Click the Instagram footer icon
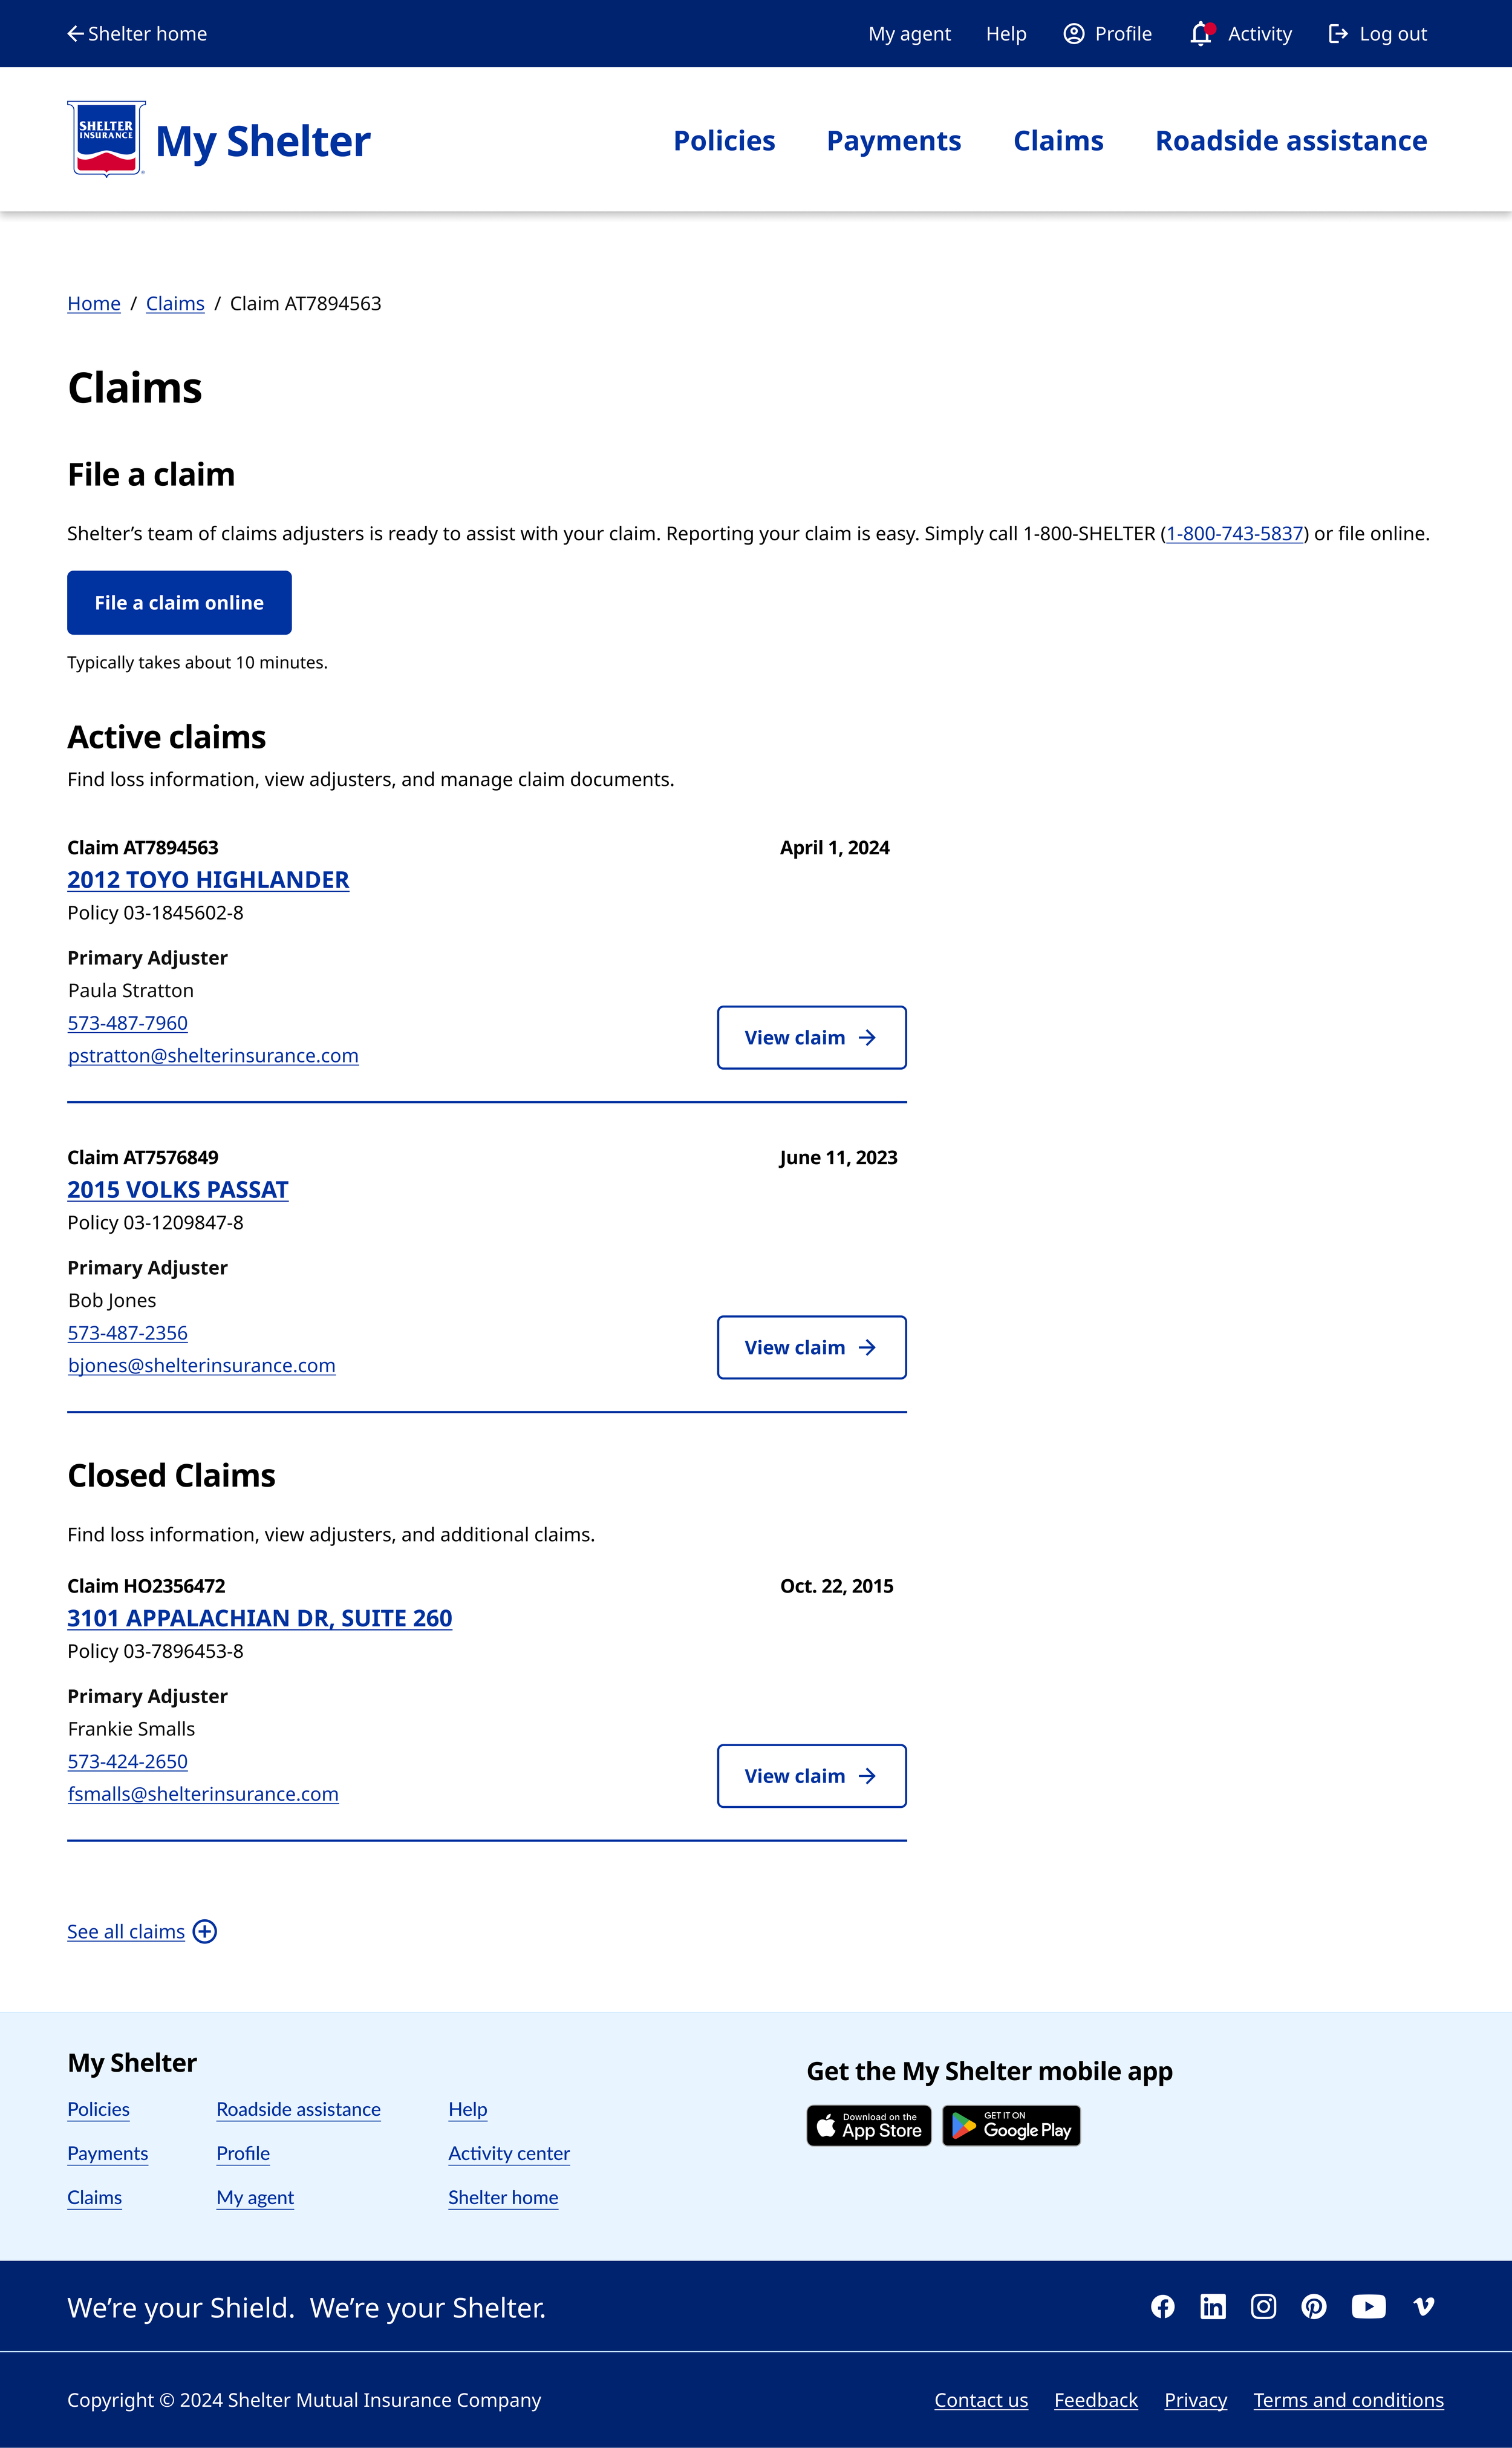 pyautogui.click(x=1263, y=2306)
